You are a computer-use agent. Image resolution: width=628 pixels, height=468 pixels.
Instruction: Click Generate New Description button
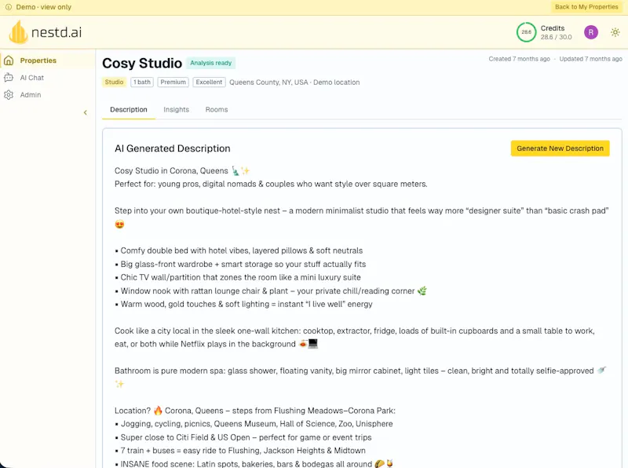[x=560, y=148]
